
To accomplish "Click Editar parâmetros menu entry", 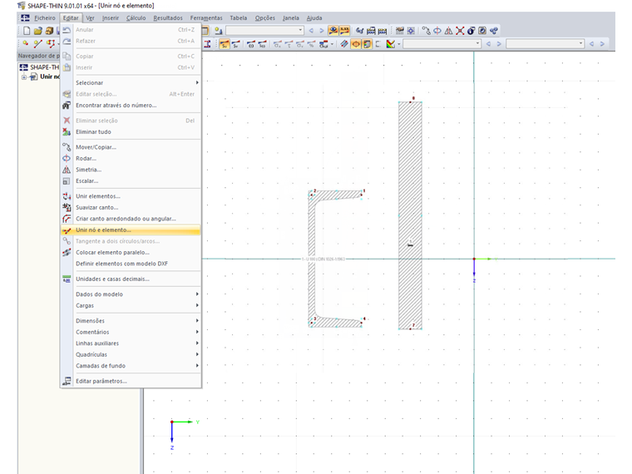I will click(x=101, y=381).
